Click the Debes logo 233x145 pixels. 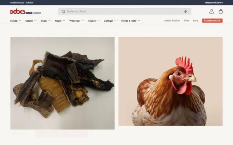[26, 11]
